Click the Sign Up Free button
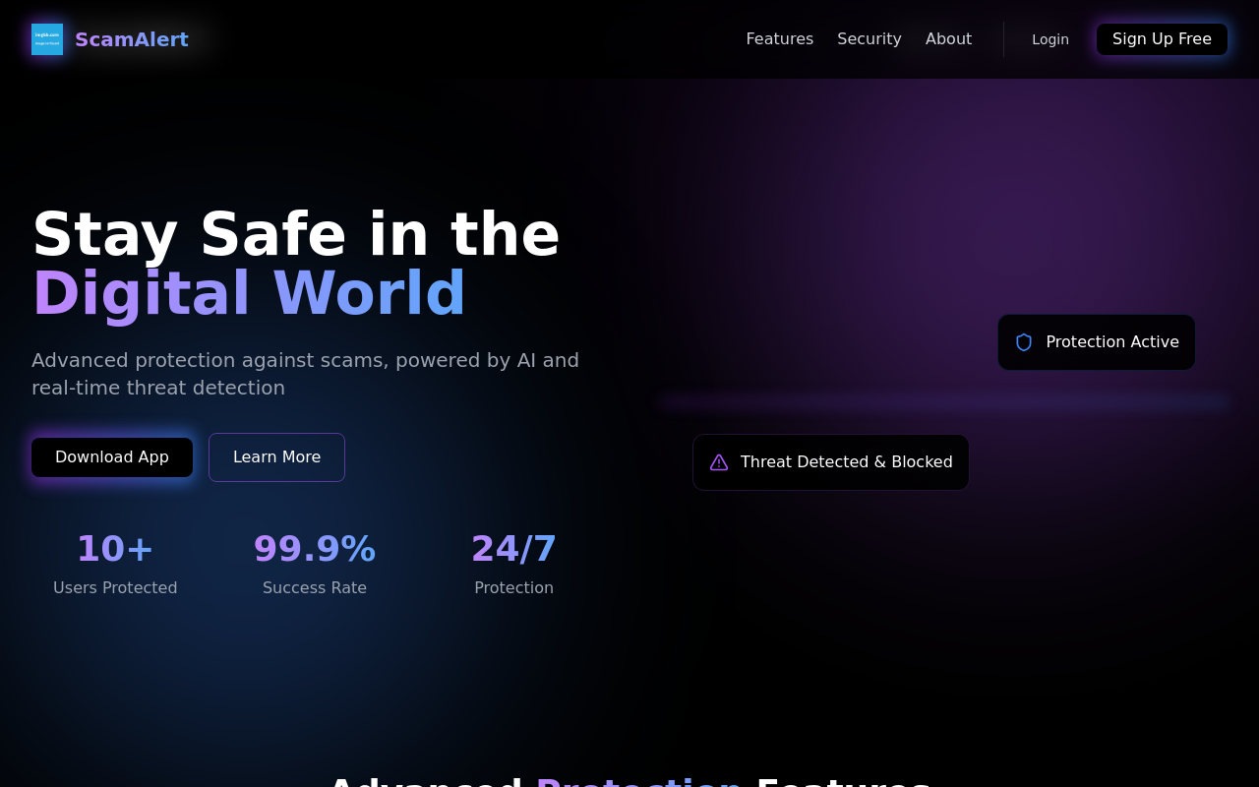Viewport: 1259px width, 787px height. coord(1162,39)
